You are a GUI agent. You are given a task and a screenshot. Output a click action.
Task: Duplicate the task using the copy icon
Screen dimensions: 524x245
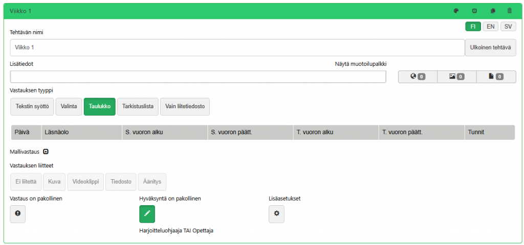493,11
